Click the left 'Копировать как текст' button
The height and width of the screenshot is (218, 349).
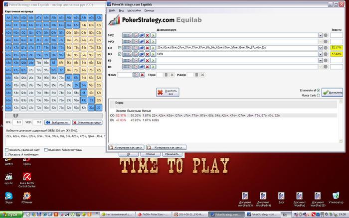pos(126,147)
